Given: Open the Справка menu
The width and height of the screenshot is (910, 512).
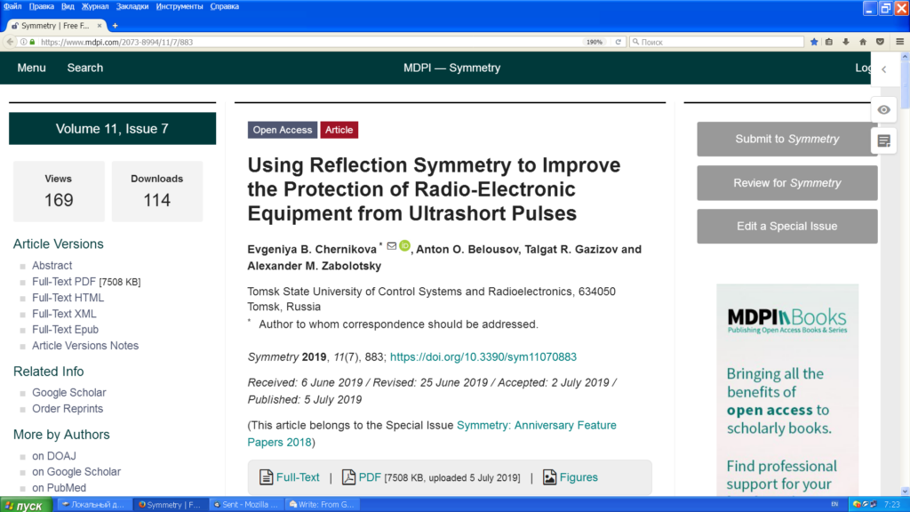Looking at the screenshot, I should [x=224, y=6].
